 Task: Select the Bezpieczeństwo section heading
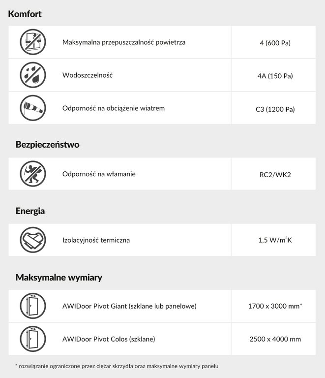click(47, 145)
